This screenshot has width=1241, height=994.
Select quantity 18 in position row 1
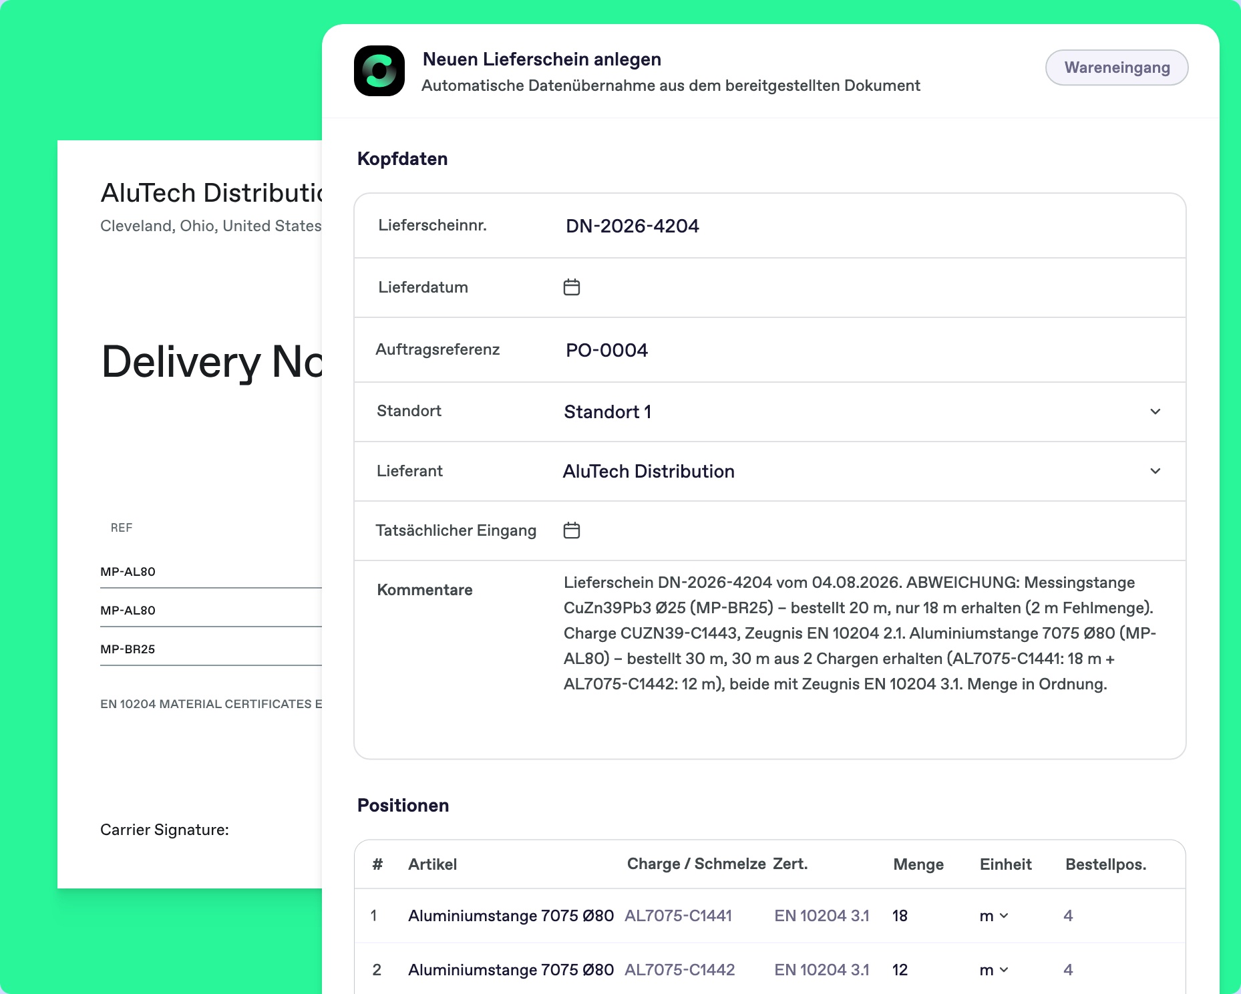[x=900, y=916]
